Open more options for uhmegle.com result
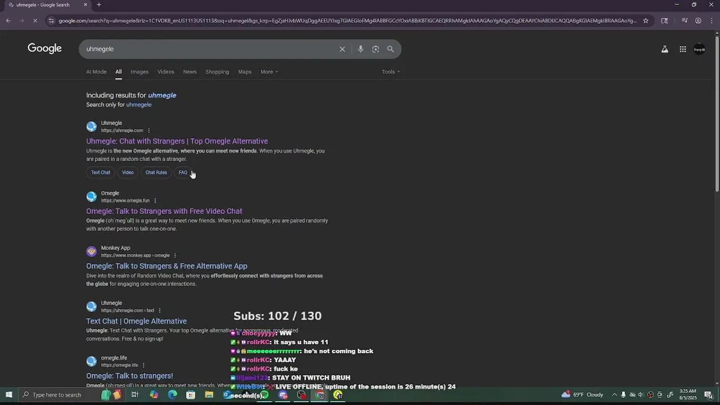 (x=149, y=130)
